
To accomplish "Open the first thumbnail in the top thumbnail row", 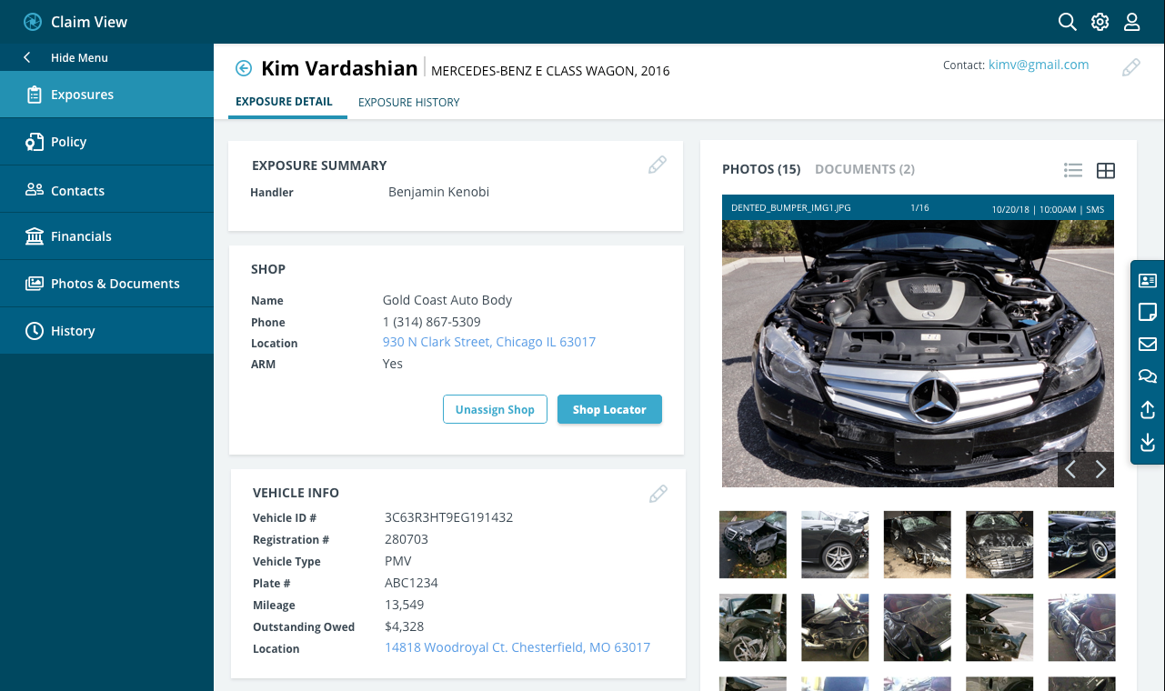I will [753, 545].
